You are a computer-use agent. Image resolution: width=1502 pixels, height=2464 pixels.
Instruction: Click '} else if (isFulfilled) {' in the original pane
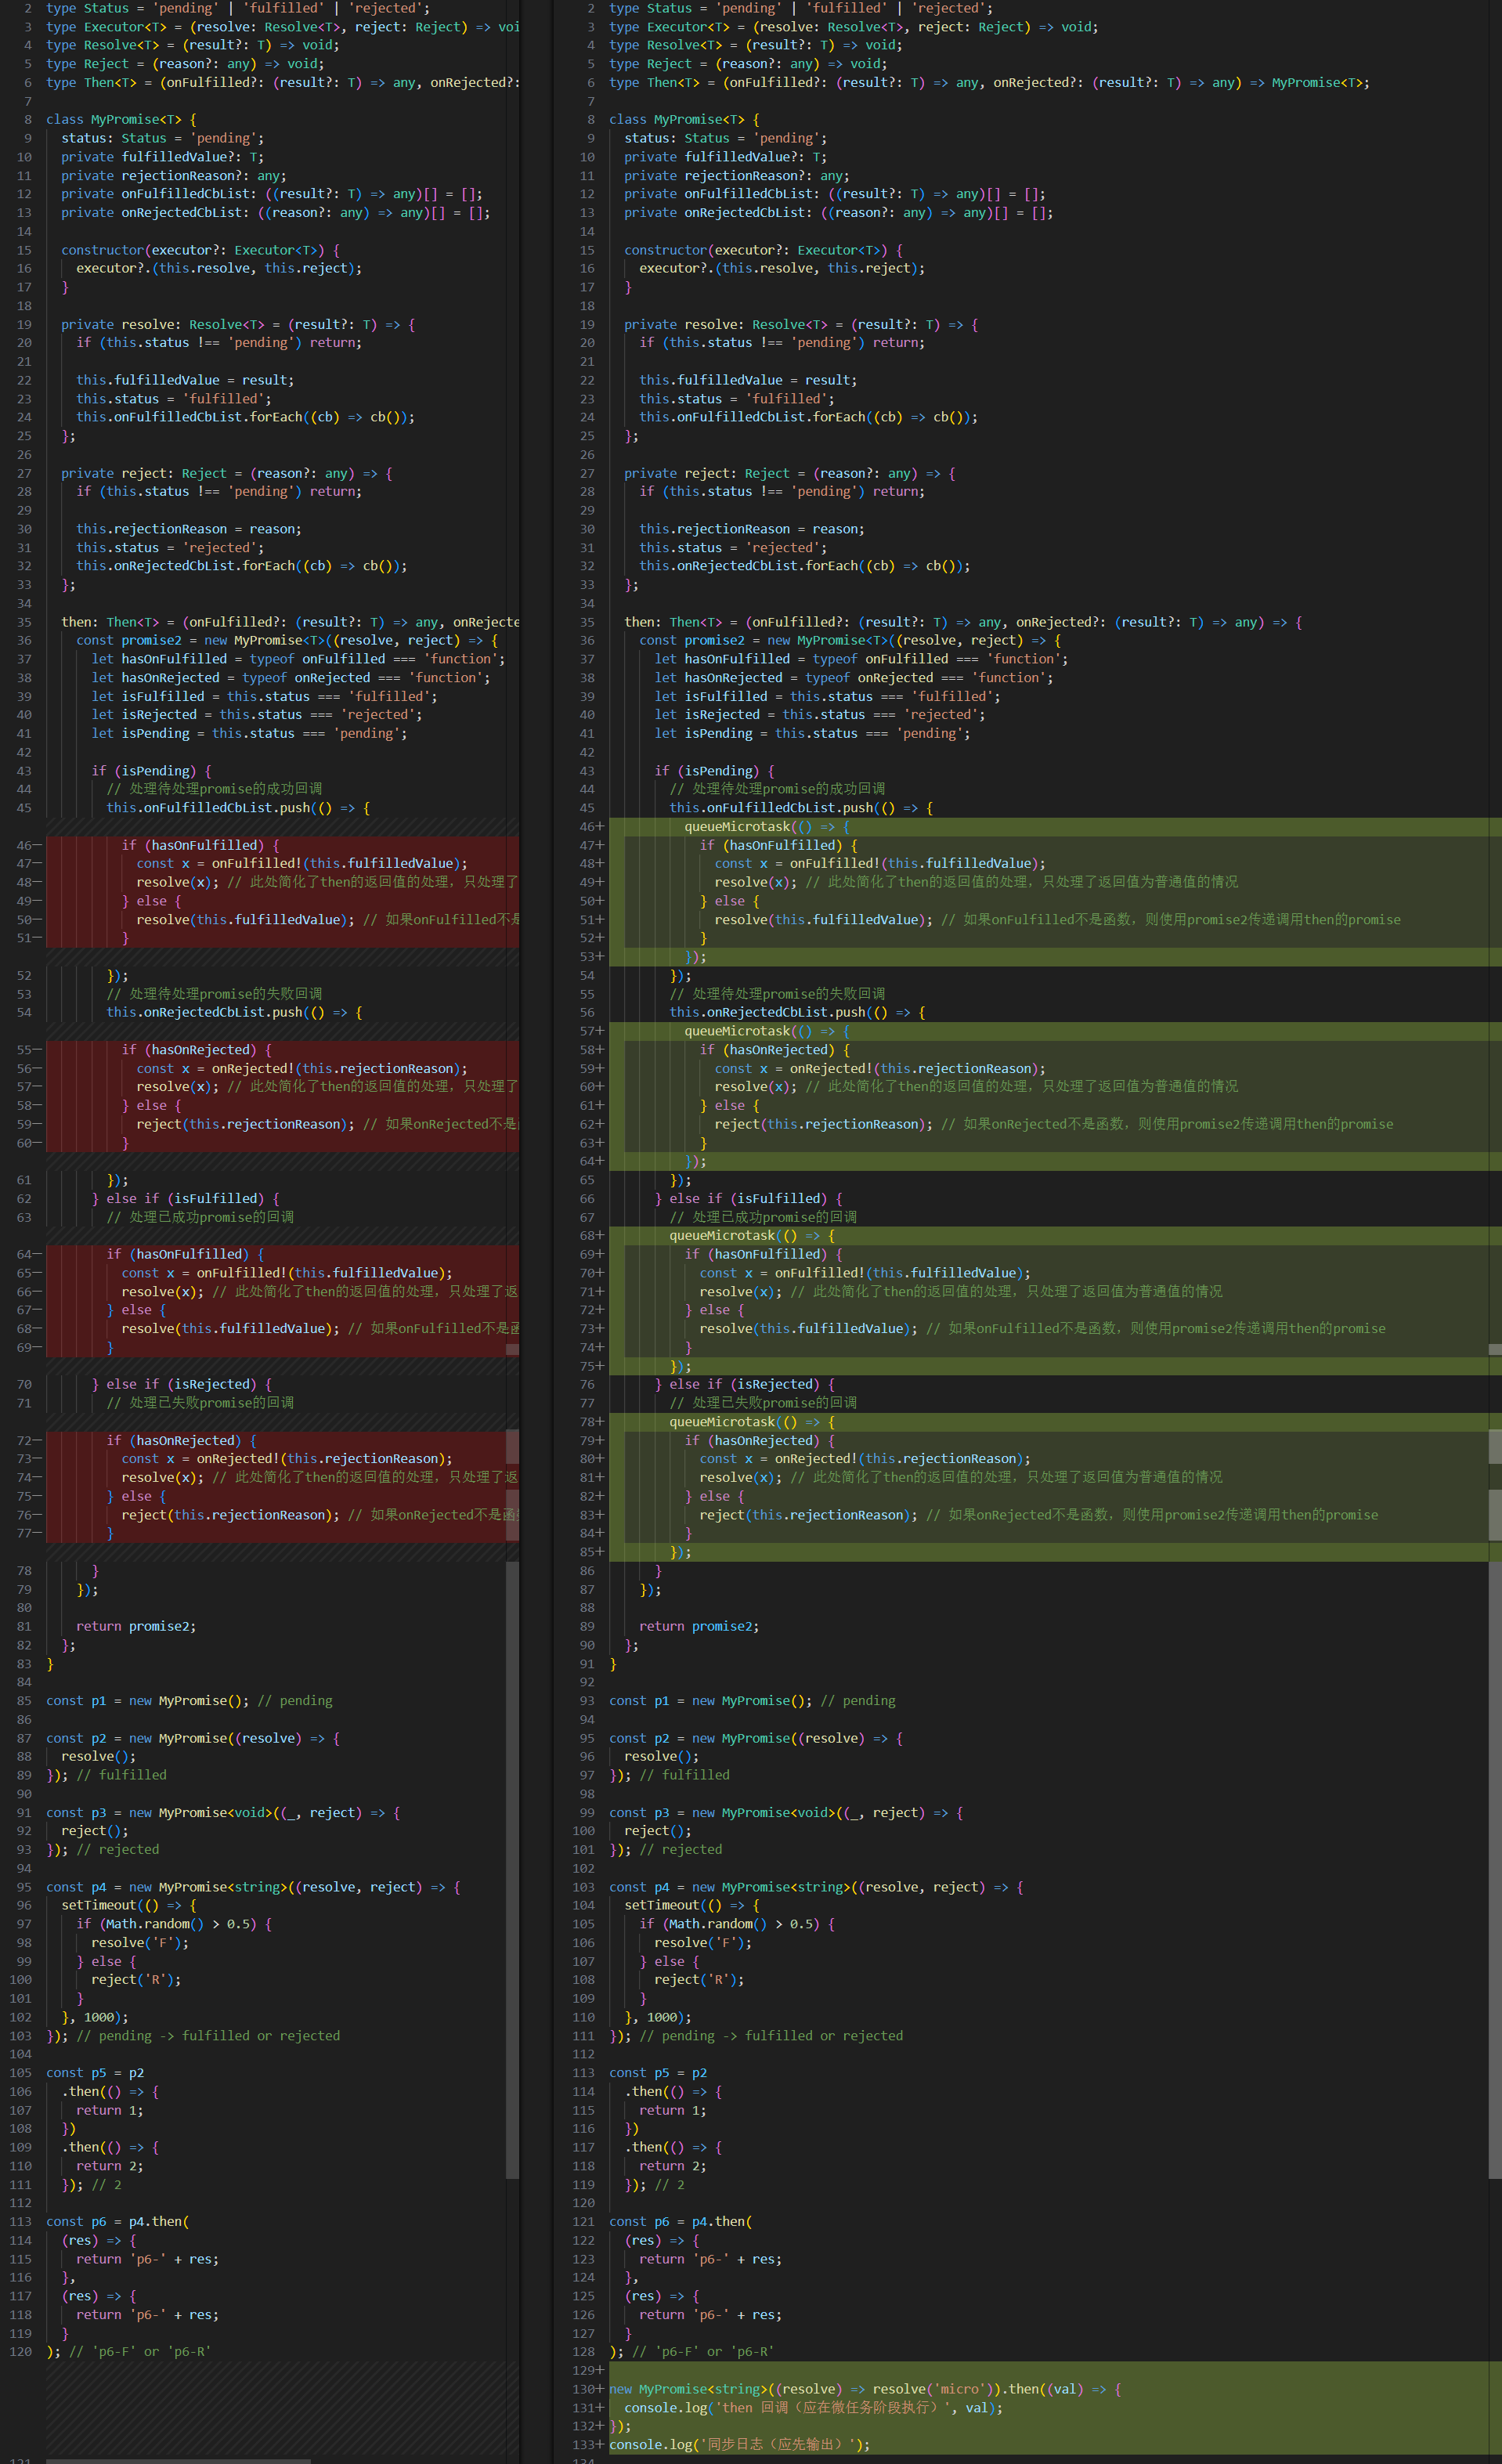click(186, 1199)
